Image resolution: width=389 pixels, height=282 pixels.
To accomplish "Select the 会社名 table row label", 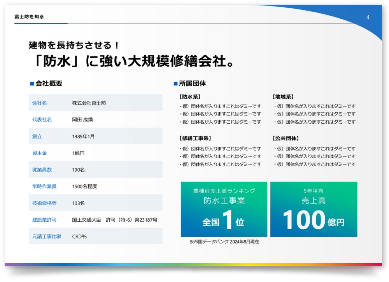I will click(39, 103).
